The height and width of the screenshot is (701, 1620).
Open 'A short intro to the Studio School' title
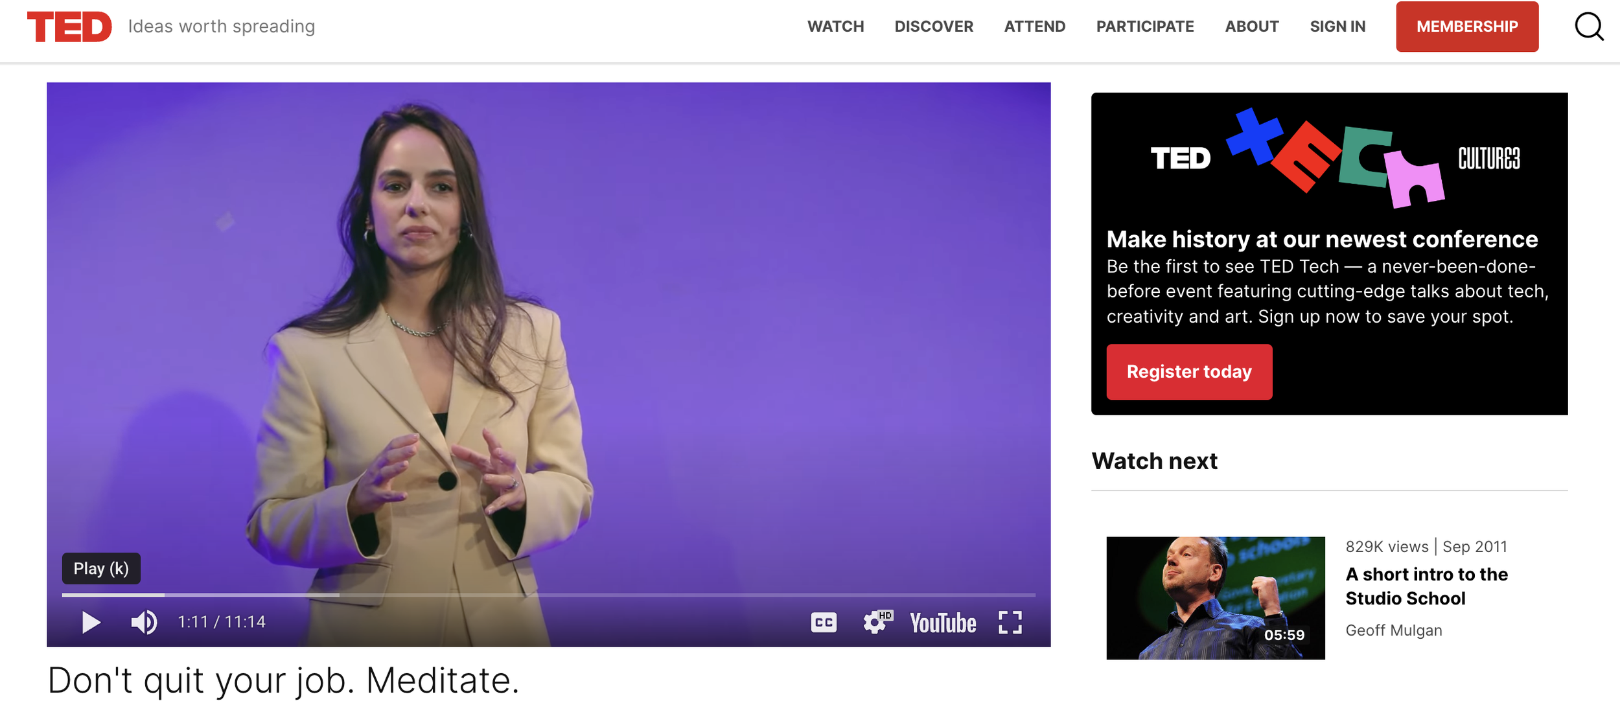click(x=1426, y=586)
